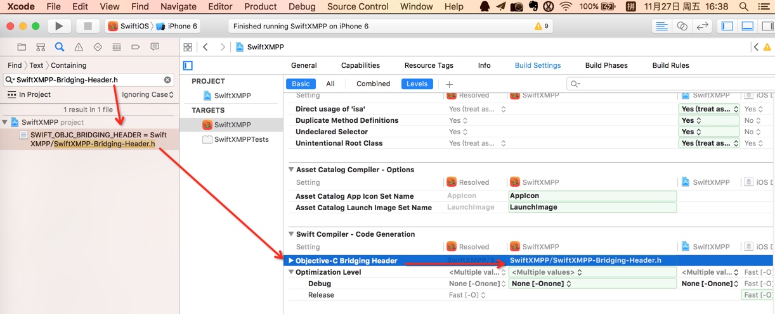775x314 pixels.
Task: Open the Product menu
Action: tap(260, 6)
